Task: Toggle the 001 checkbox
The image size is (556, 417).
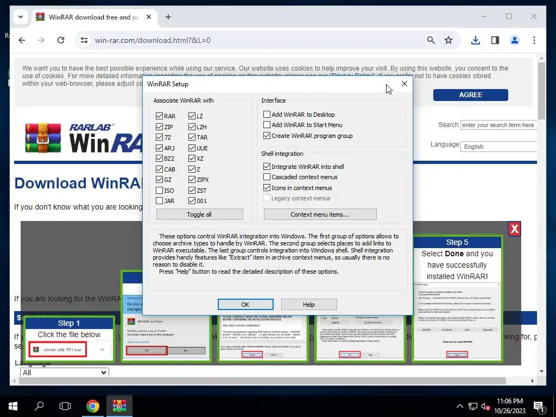Action: click(x=192, y=201)
